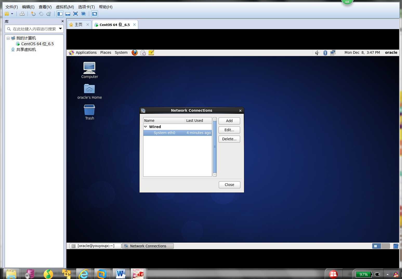The height and width of the screenshot is (279, 402).
Task: Click the Unity mode toolbar icon
Action: point(83,14)
